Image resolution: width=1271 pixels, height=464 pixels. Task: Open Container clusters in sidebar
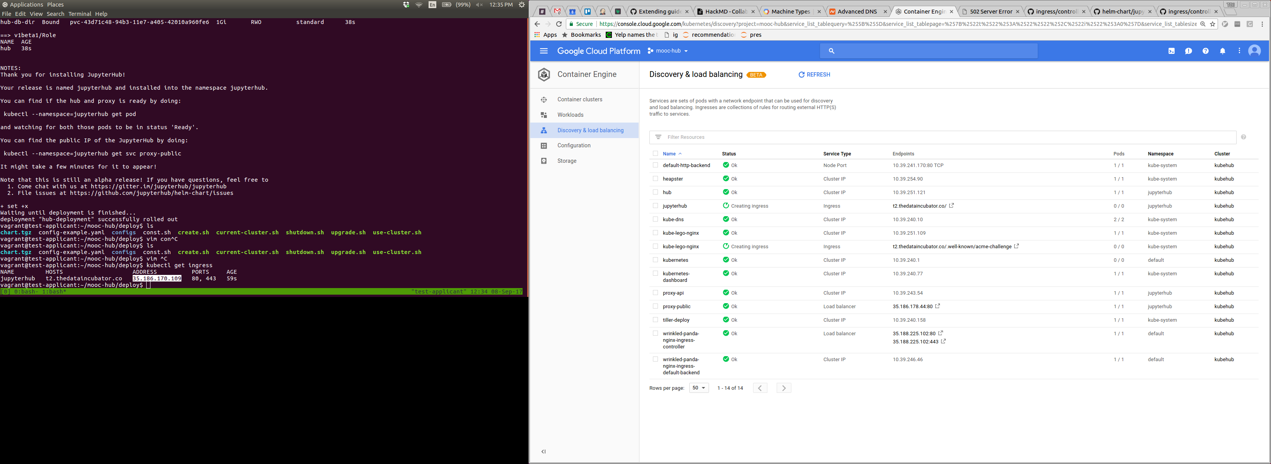tap(580, 100)
